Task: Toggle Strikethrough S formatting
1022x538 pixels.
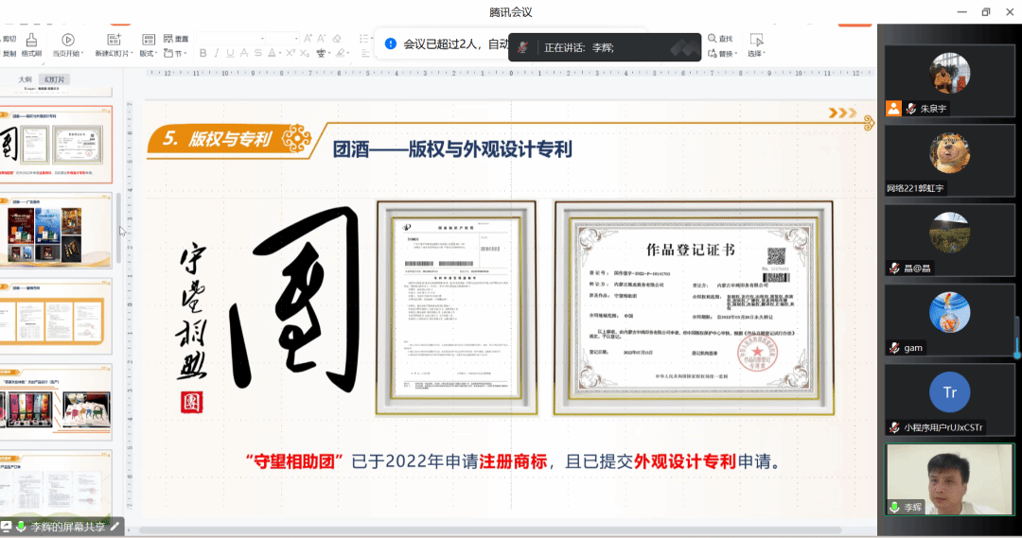Action: (x=258, y=53)
